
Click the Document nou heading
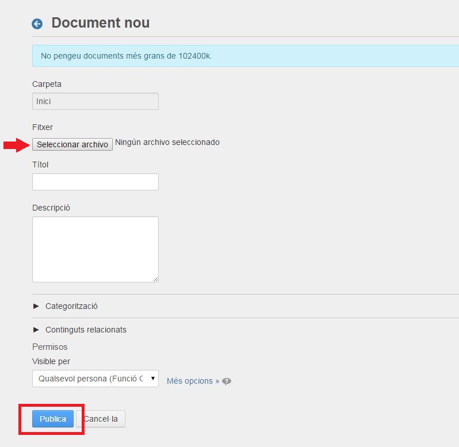coord(101,23)
